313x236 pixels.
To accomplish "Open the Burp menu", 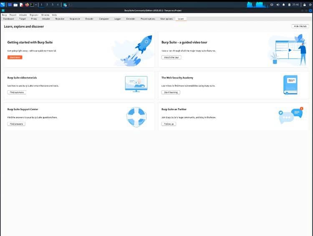I will tap(4, 15).
